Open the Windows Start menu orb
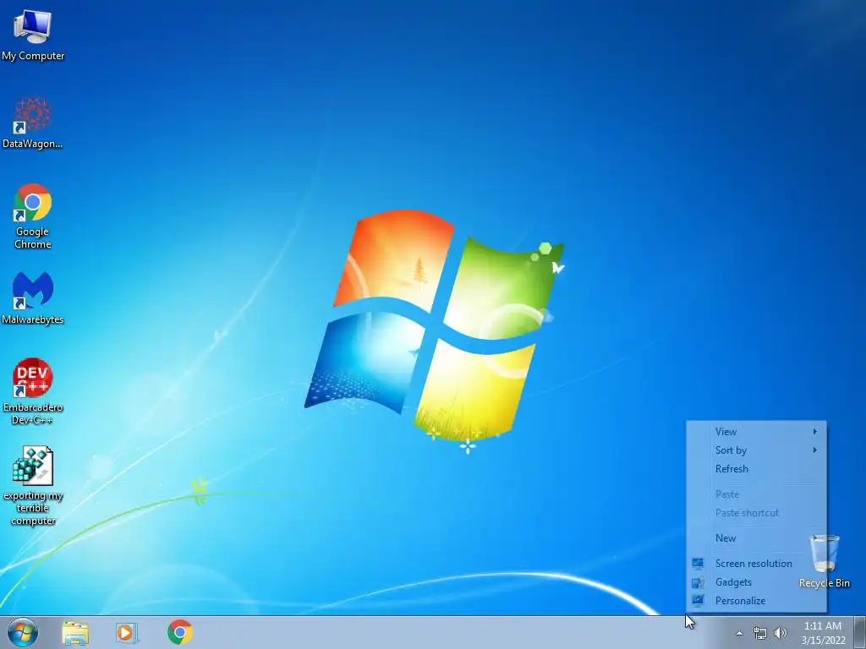866x649 pixels. 23,632
